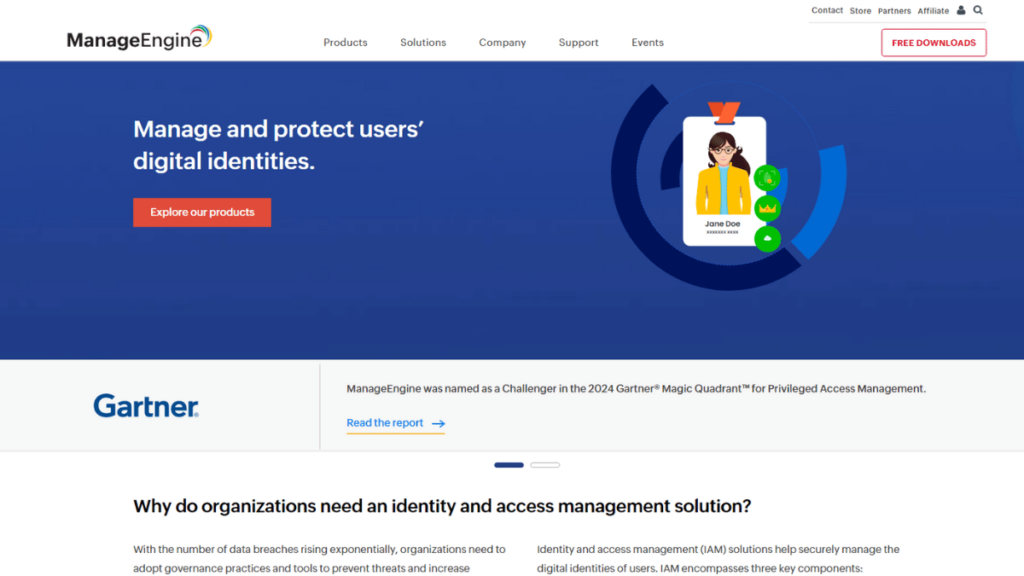This screenshot has width=1024, height=576.
Task: Open the search magnifier icon
Action: [978, 10]
